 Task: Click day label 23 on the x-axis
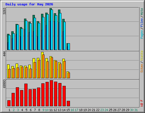coord(102,110)
